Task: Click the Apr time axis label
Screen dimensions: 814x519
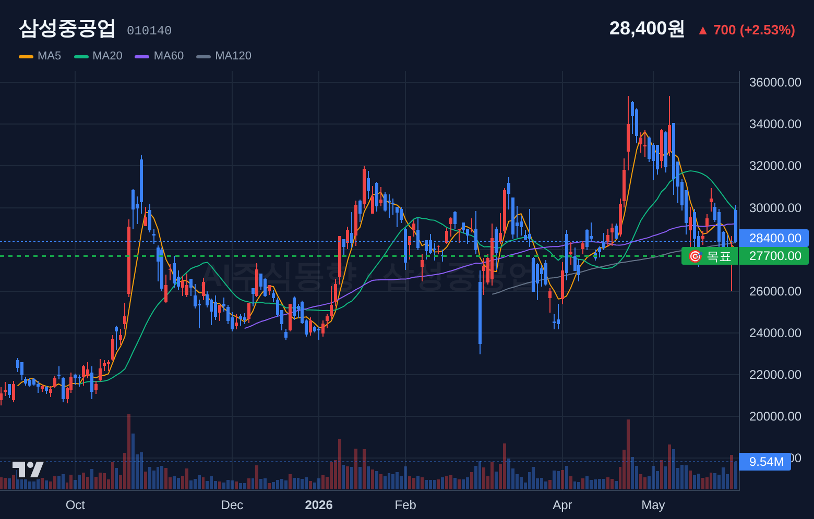Action: point(562,505)
